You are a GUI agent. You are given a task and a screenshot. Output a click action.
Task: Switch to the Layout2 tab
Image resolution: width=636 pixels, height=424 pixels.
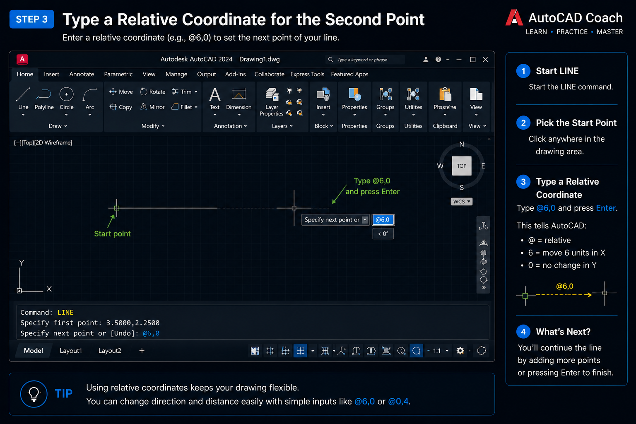[x=110, y=351]
